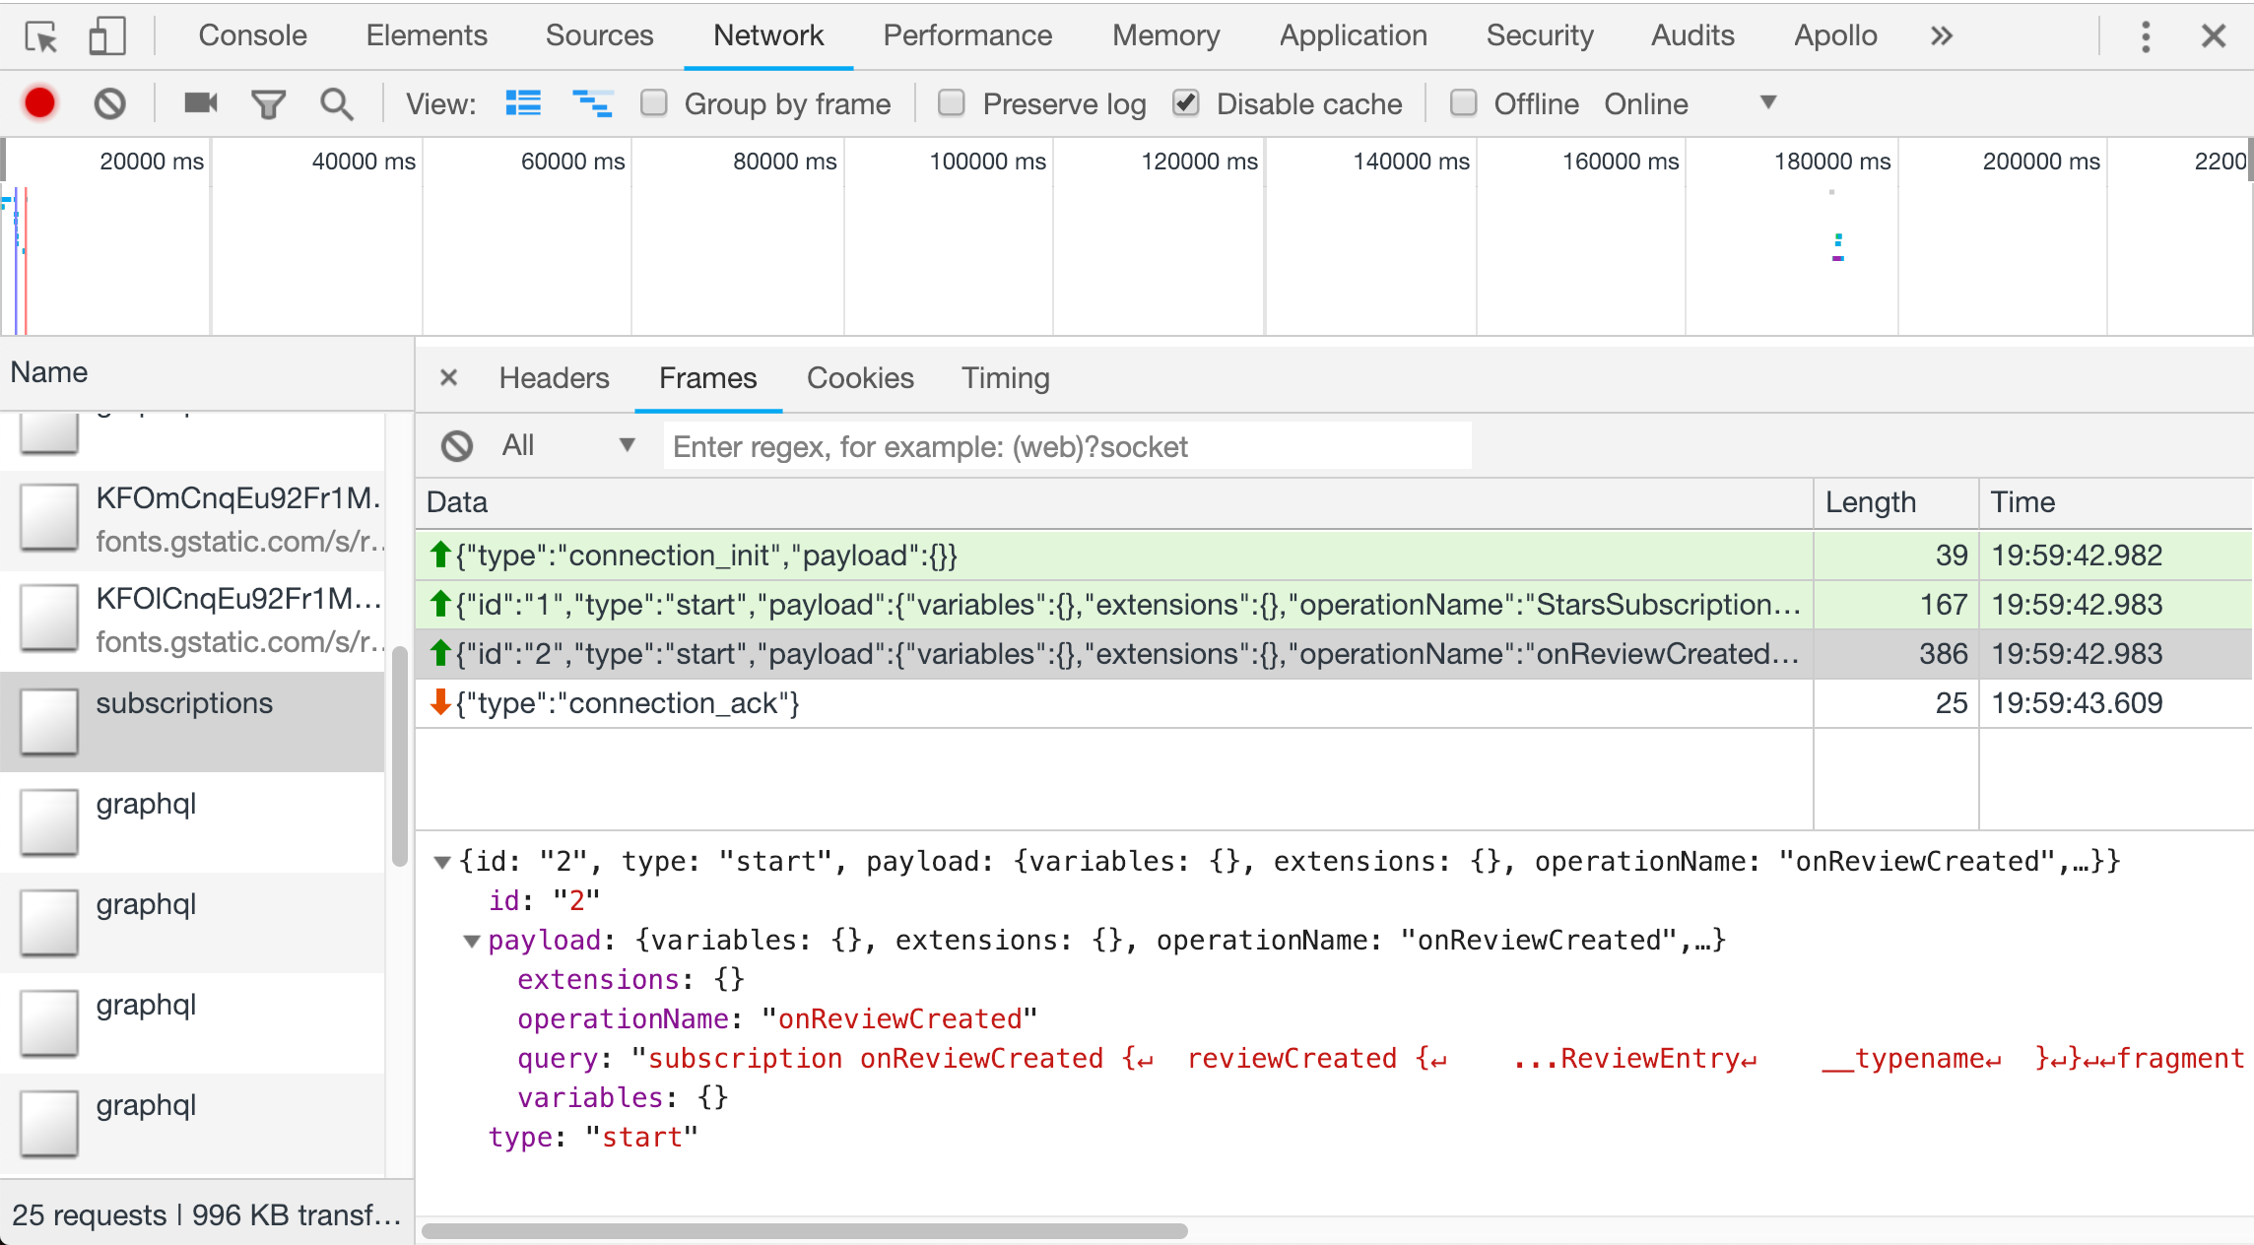Viewport: 2254px width, 1245px height.
Task: Click the 25 requests status summary
Action: [x=207, y=1214]
